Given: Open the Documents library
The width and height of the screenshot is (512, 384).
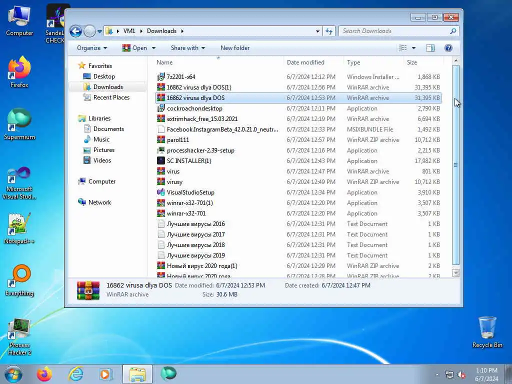Looking at the screenshot, I should point(104,129).
